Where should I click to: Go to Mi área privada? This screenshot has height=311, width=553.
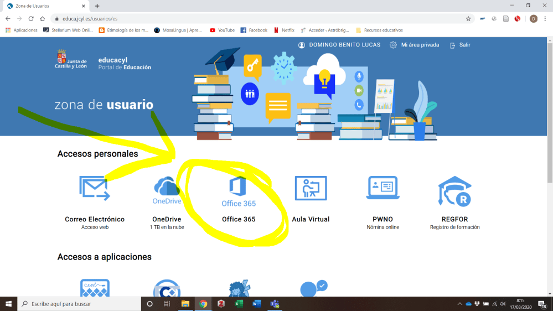[415, 45]
